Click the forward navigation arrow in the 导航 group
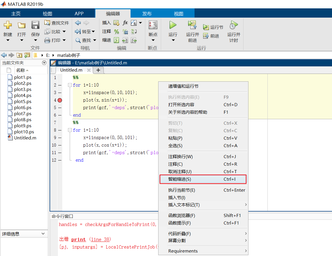The width and height of the screenshot is (332, 256). [x=86, y=23]
